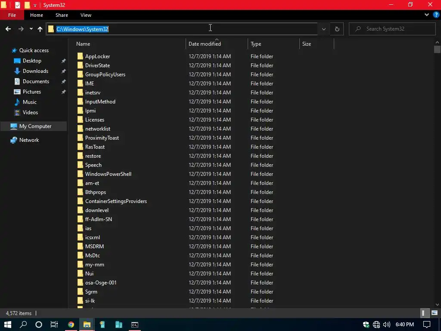Click the ff-Adlm-SN folder name
Image resolution: width=441 pixels, height=331 pixels.
coord(99,219)
